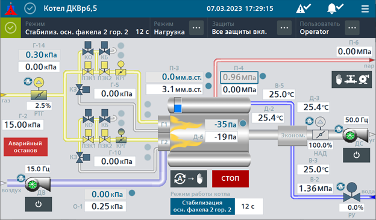Click ДВ frequency value 15.0 Гц
The width and height of the screenshot is (376, 220).
point(39,169)
